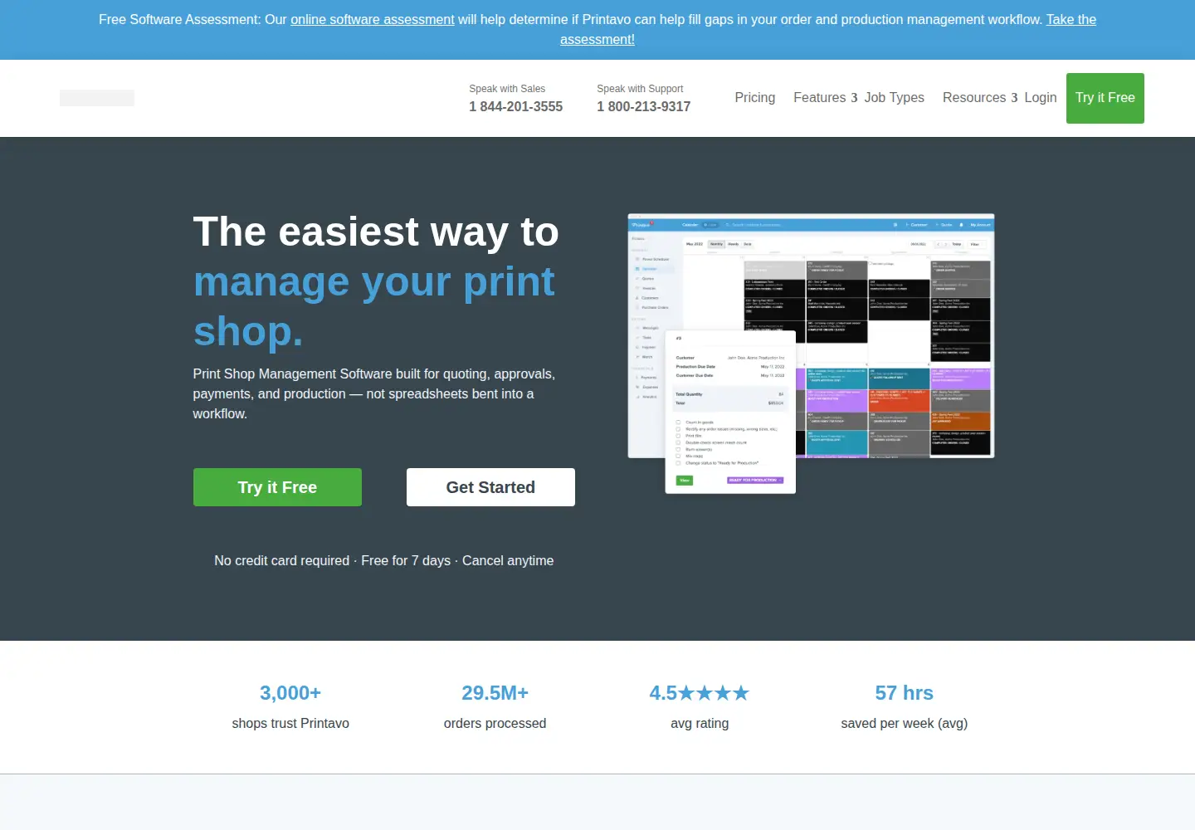Click the 'shops trust Printavo' caption
Screen dimensions: 1195x830
pyautogui.click(x=290, y=723)
